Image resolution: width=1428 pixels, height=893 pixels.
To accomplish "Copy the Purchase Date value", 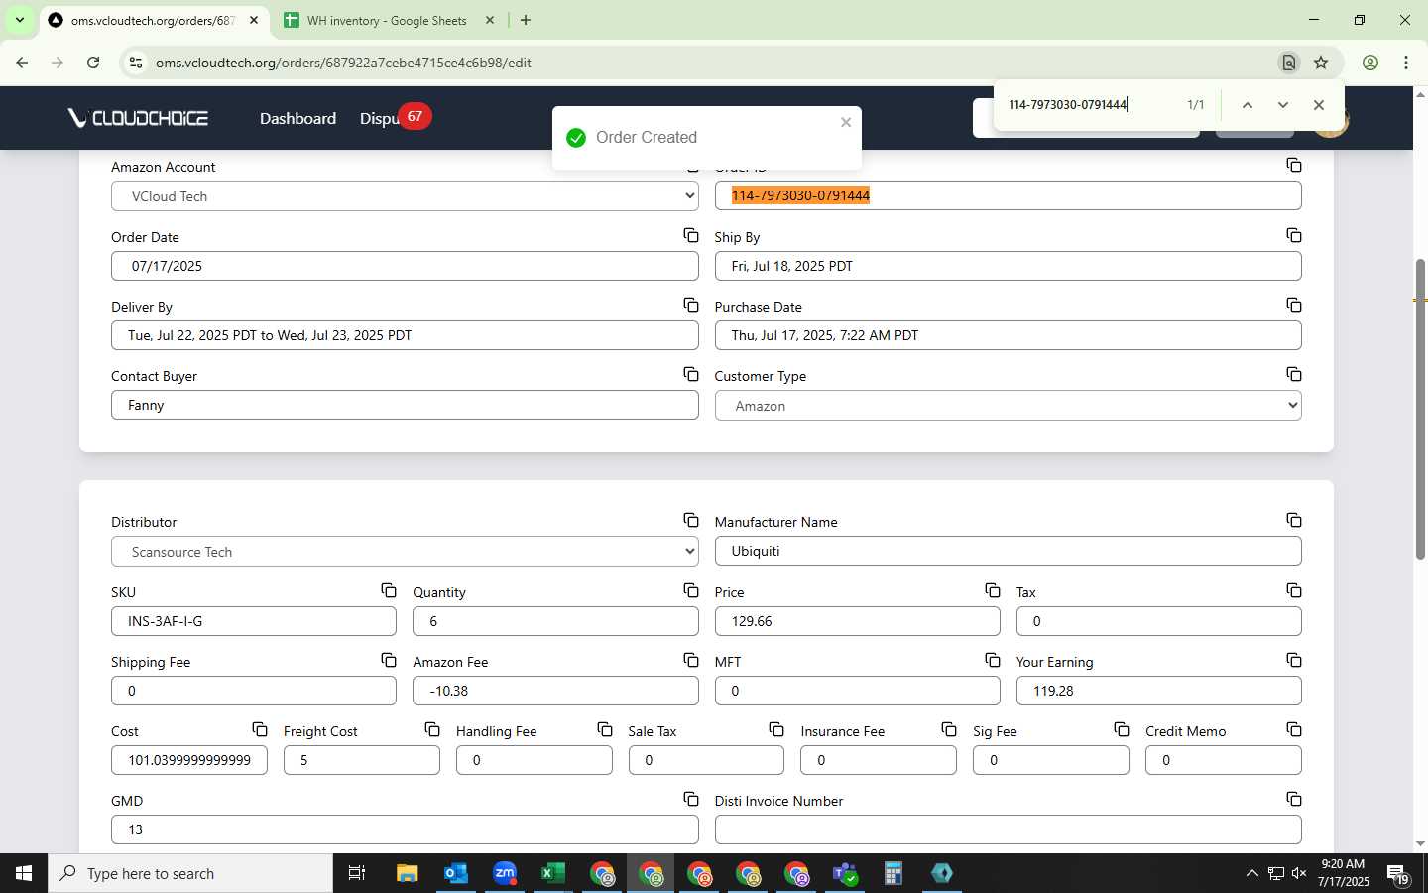I will click(1293, 305).
